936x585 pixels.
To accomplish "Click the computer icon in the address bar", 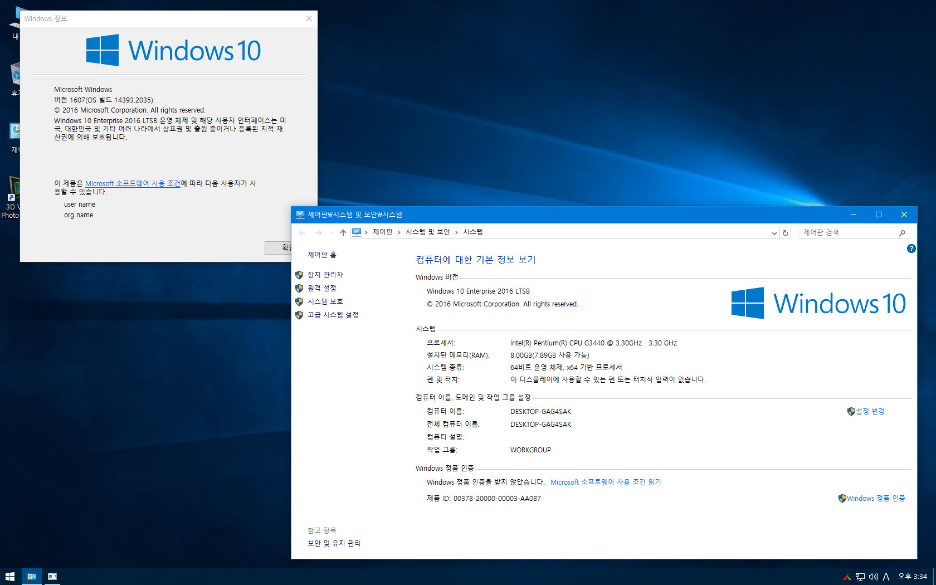I will pyautogui.click(x=357, y=232).
